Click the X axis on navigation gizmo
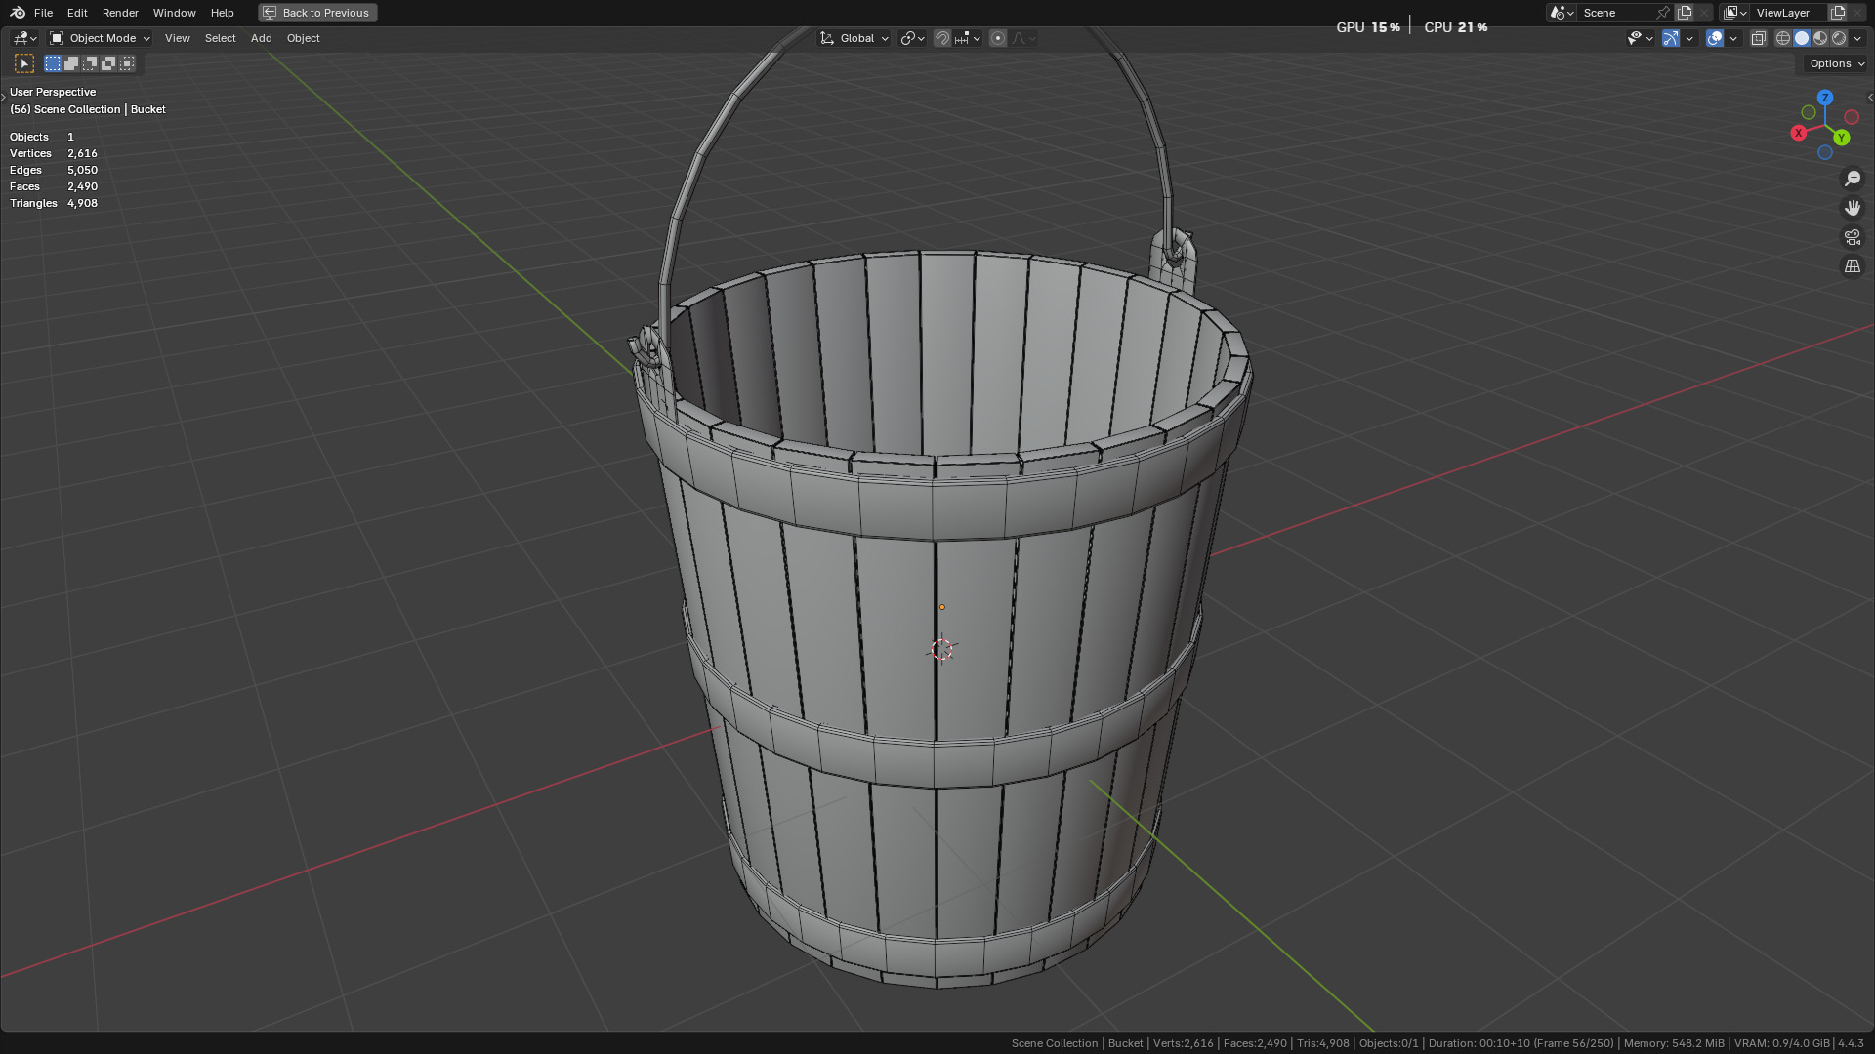 [x=1798, y=133]
